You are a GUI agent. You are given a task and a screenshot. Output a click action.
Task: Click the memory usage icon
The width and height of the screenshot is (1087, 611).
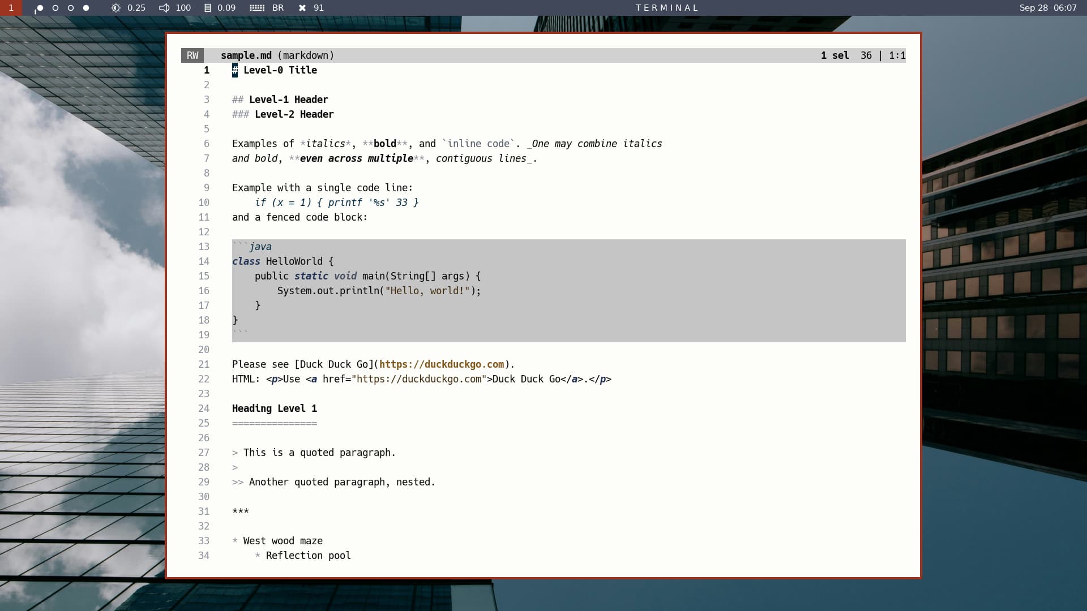208,8
